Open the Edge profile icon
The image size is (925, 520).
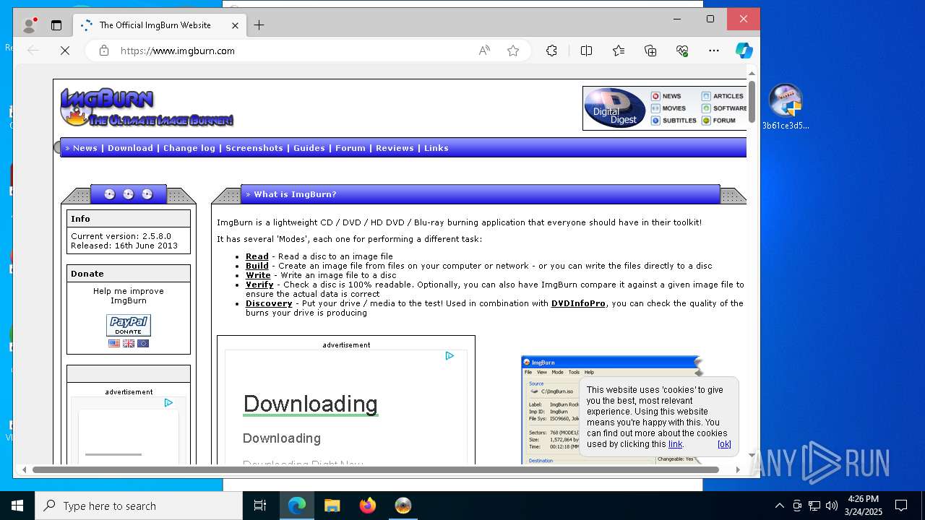coord(30,25)
